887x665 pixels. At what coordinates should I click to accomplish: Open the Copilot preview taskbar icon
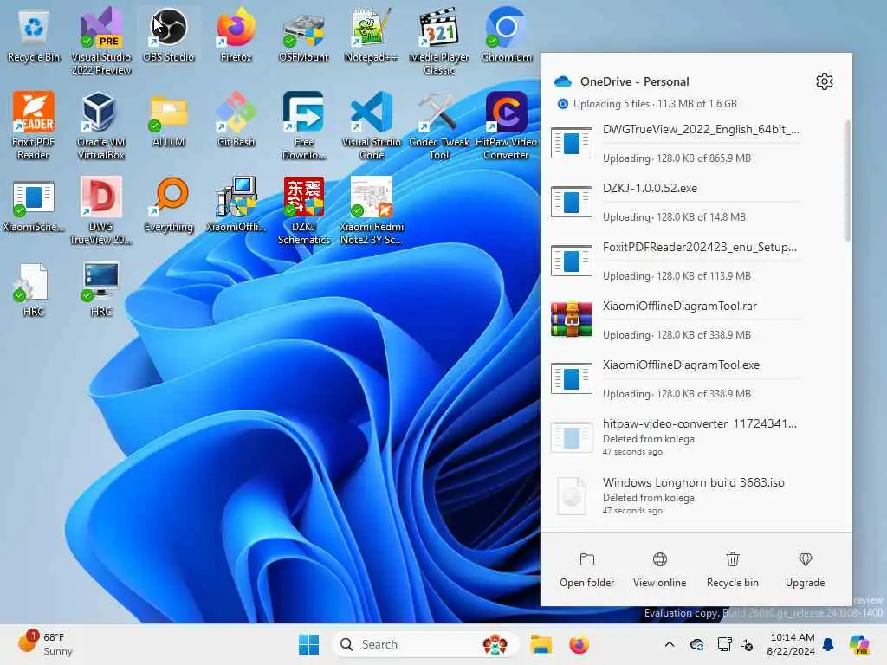pos(860,644)
